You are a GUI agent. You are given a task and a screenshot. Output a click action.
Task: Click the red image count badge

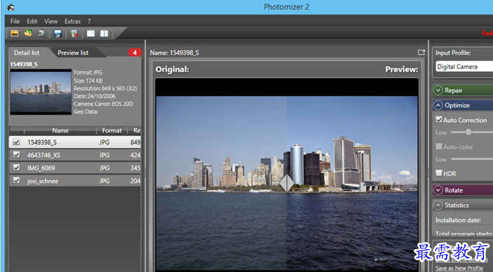tap(135, 53)
